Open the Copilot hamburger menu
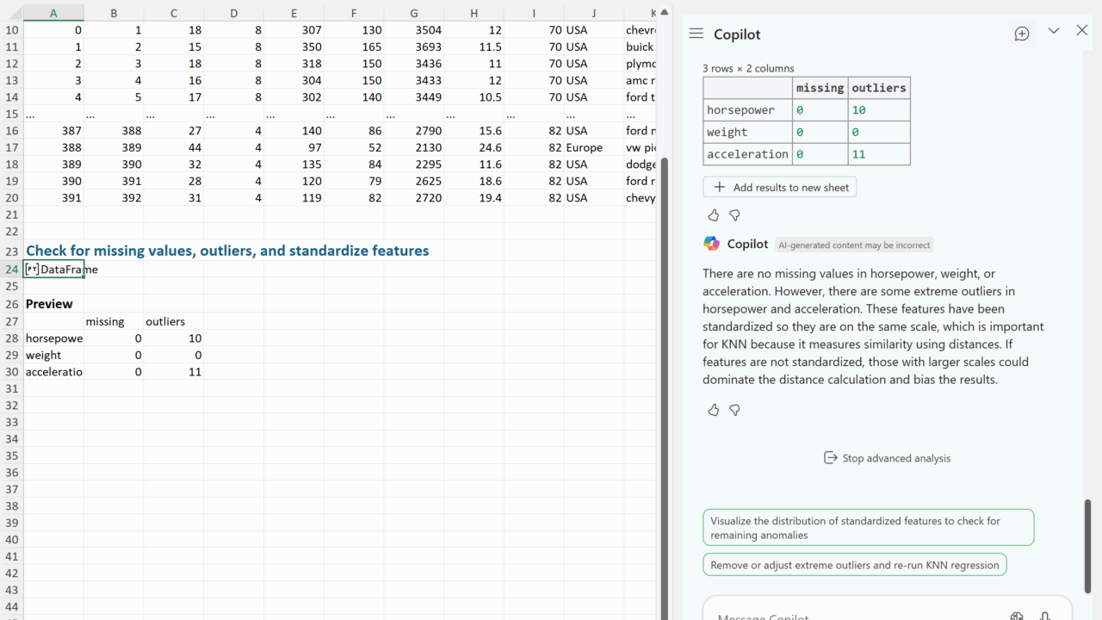1102x620 pixels. pyautogui.click(x=696, y=34)
